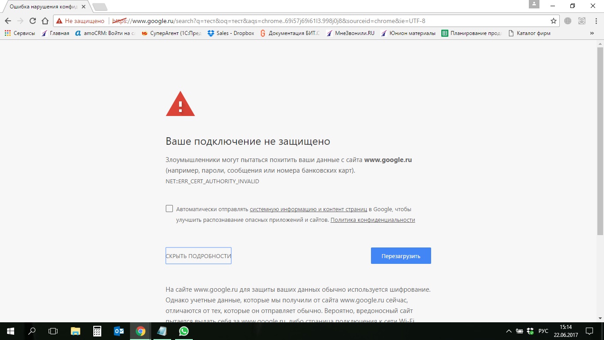
Task: Click the Dropbox icon in the system tray
Action: [531, 331]
